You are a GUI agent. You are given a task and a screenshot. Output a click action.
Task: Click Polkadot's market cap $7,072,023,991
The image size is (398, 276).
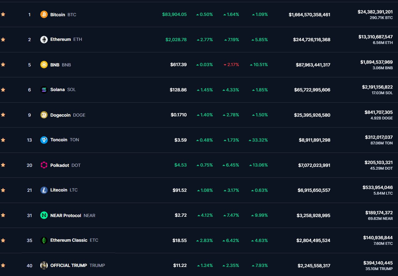pos(314,165)
